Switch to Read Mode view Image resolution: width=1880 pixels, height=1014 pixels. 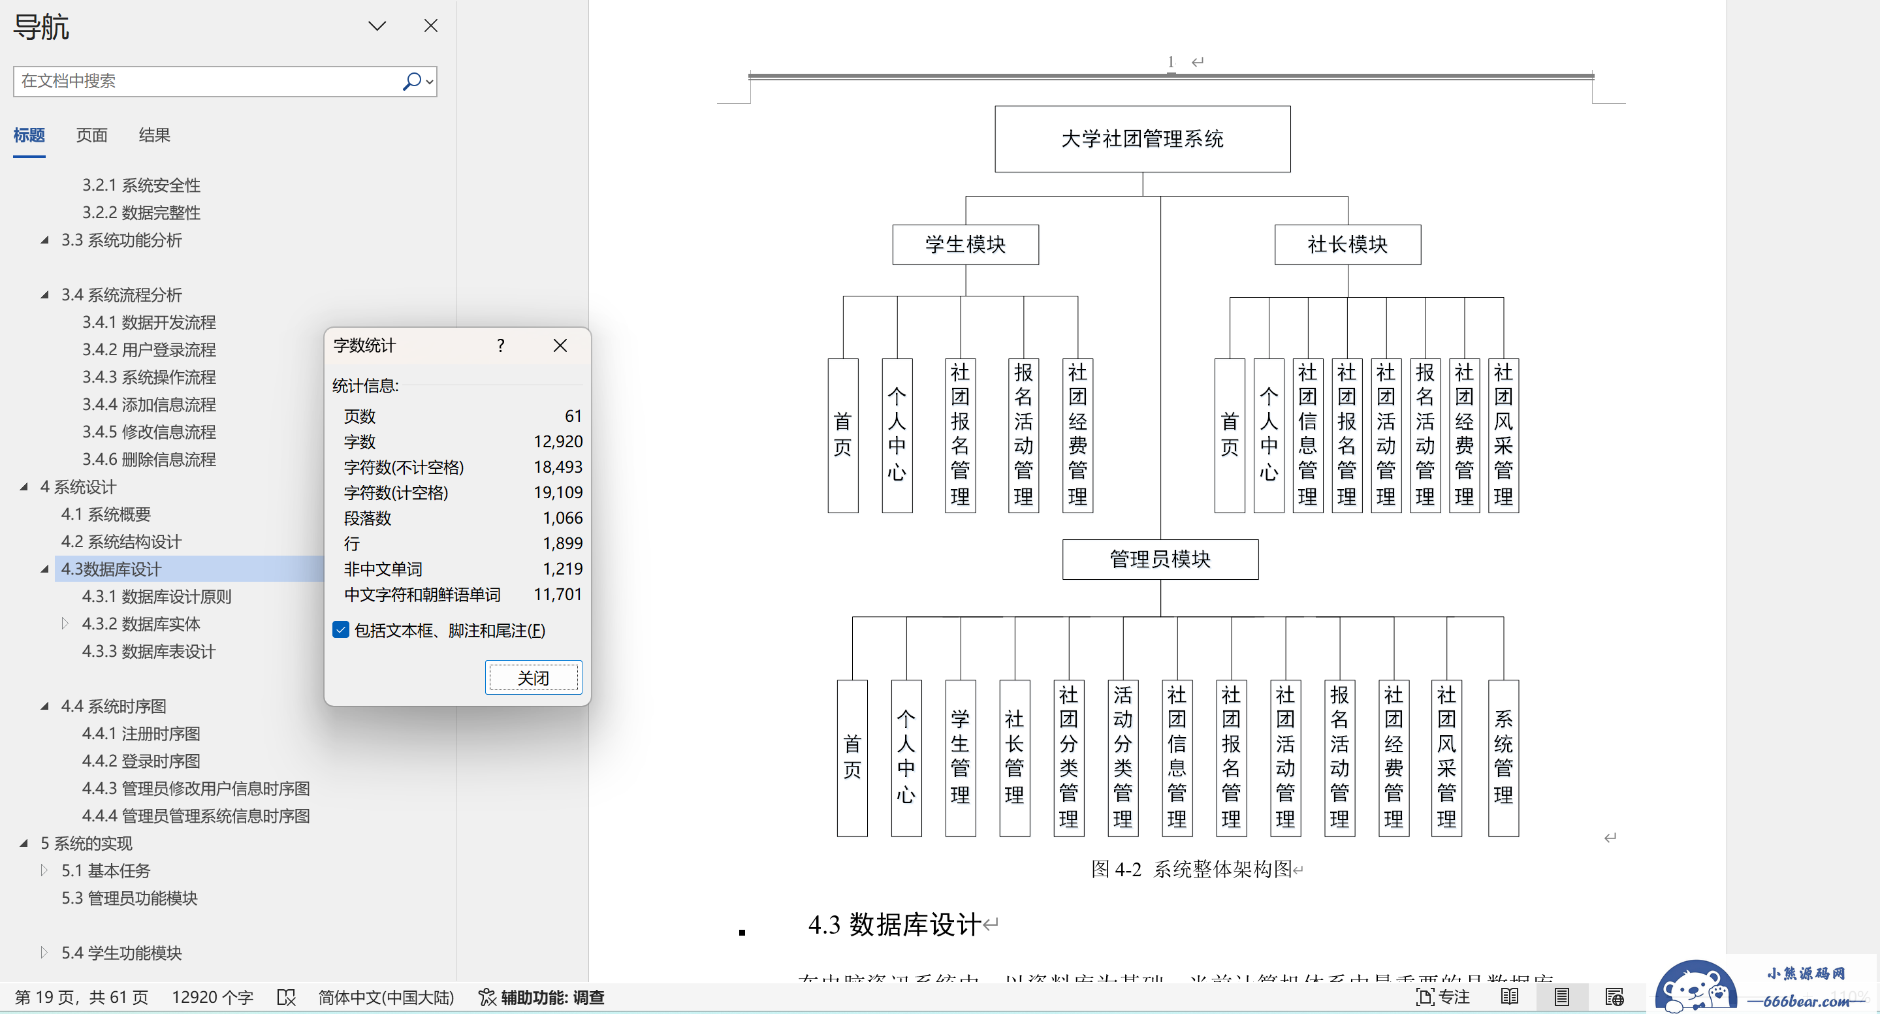click(x=1508, y=996)
